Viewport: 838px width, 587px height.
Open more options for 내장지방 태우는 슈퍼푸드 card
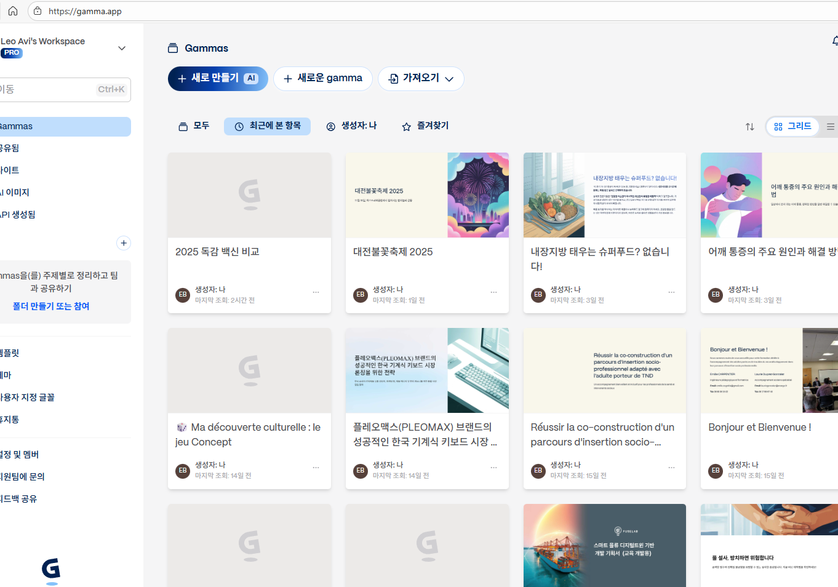coord(671,292)
